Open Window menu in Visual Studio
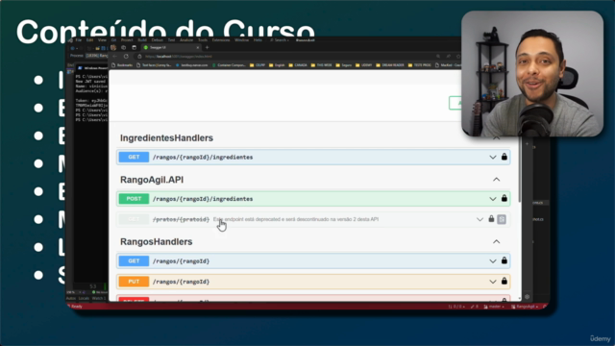The image size is (615, 346). click(241, 40)
